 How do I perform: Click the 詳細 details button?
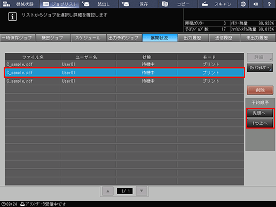coord(259,57)
